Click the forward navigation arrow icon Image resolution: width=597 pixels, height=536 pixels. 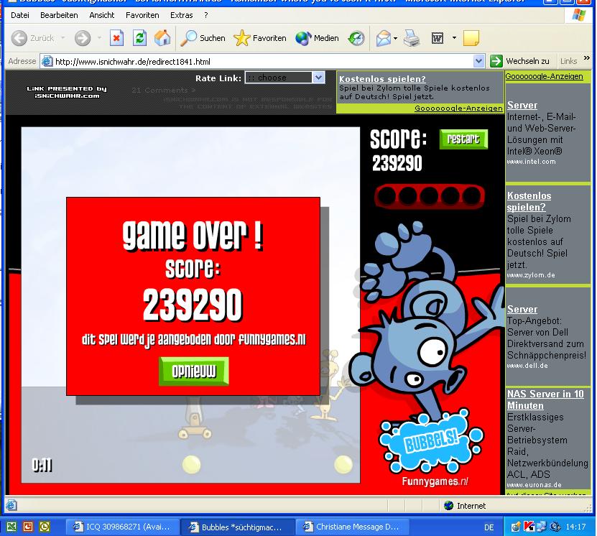click(82, 38)
